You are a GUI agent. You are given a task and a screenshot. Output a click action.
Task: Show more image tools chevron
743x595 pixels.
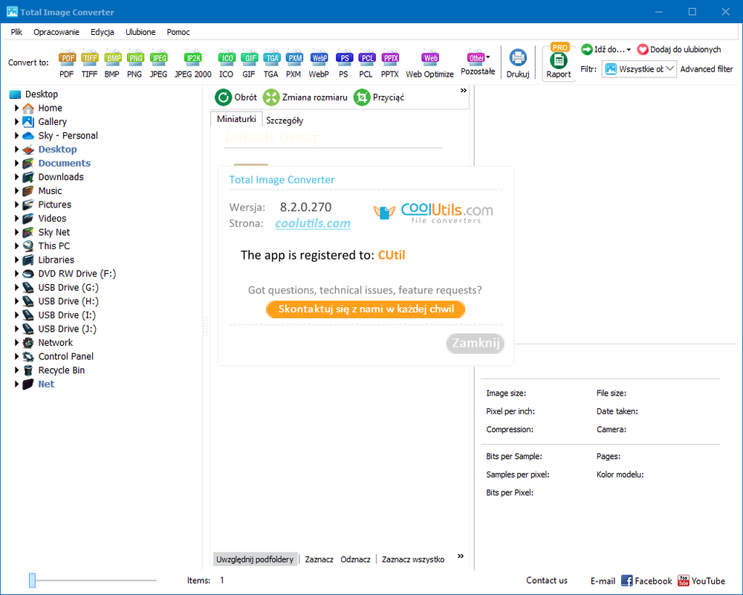464,90
